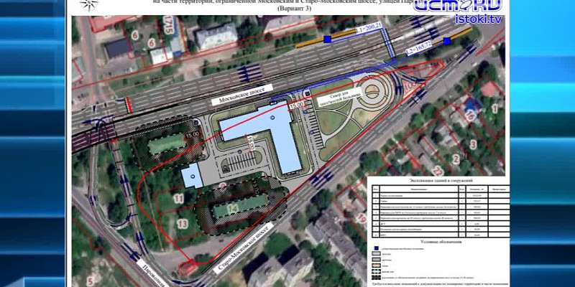Click the istoki.tv channel logo
This screenshot has width=575, height=287.
click(458, 10)
